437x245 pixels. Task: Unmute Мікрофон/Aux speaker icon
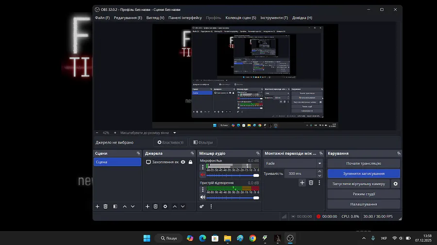[x=202, y=175]
